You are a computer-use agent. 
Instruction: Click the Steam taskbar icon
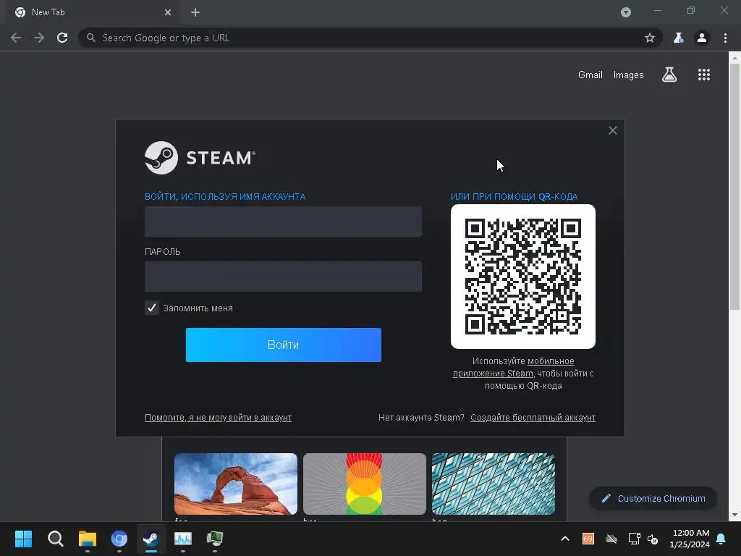(151, 539)
